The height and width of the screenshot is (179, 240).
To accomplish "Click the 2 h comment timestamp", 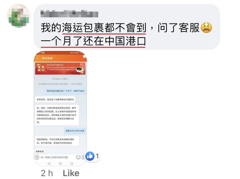I will pos(47,173).
